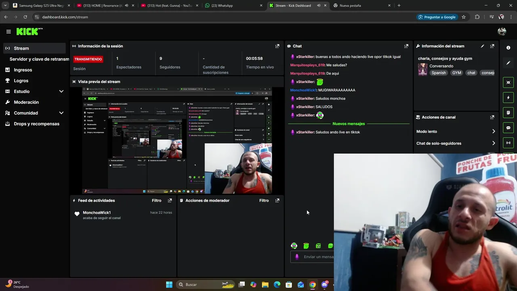Open Filtro in Feed de actividades
This screenshot has width=517, height=291.
coord(156,200)
